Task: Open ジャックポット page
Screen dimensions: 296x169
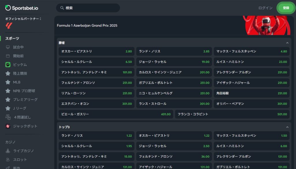Action: click(x=25, y=126)
